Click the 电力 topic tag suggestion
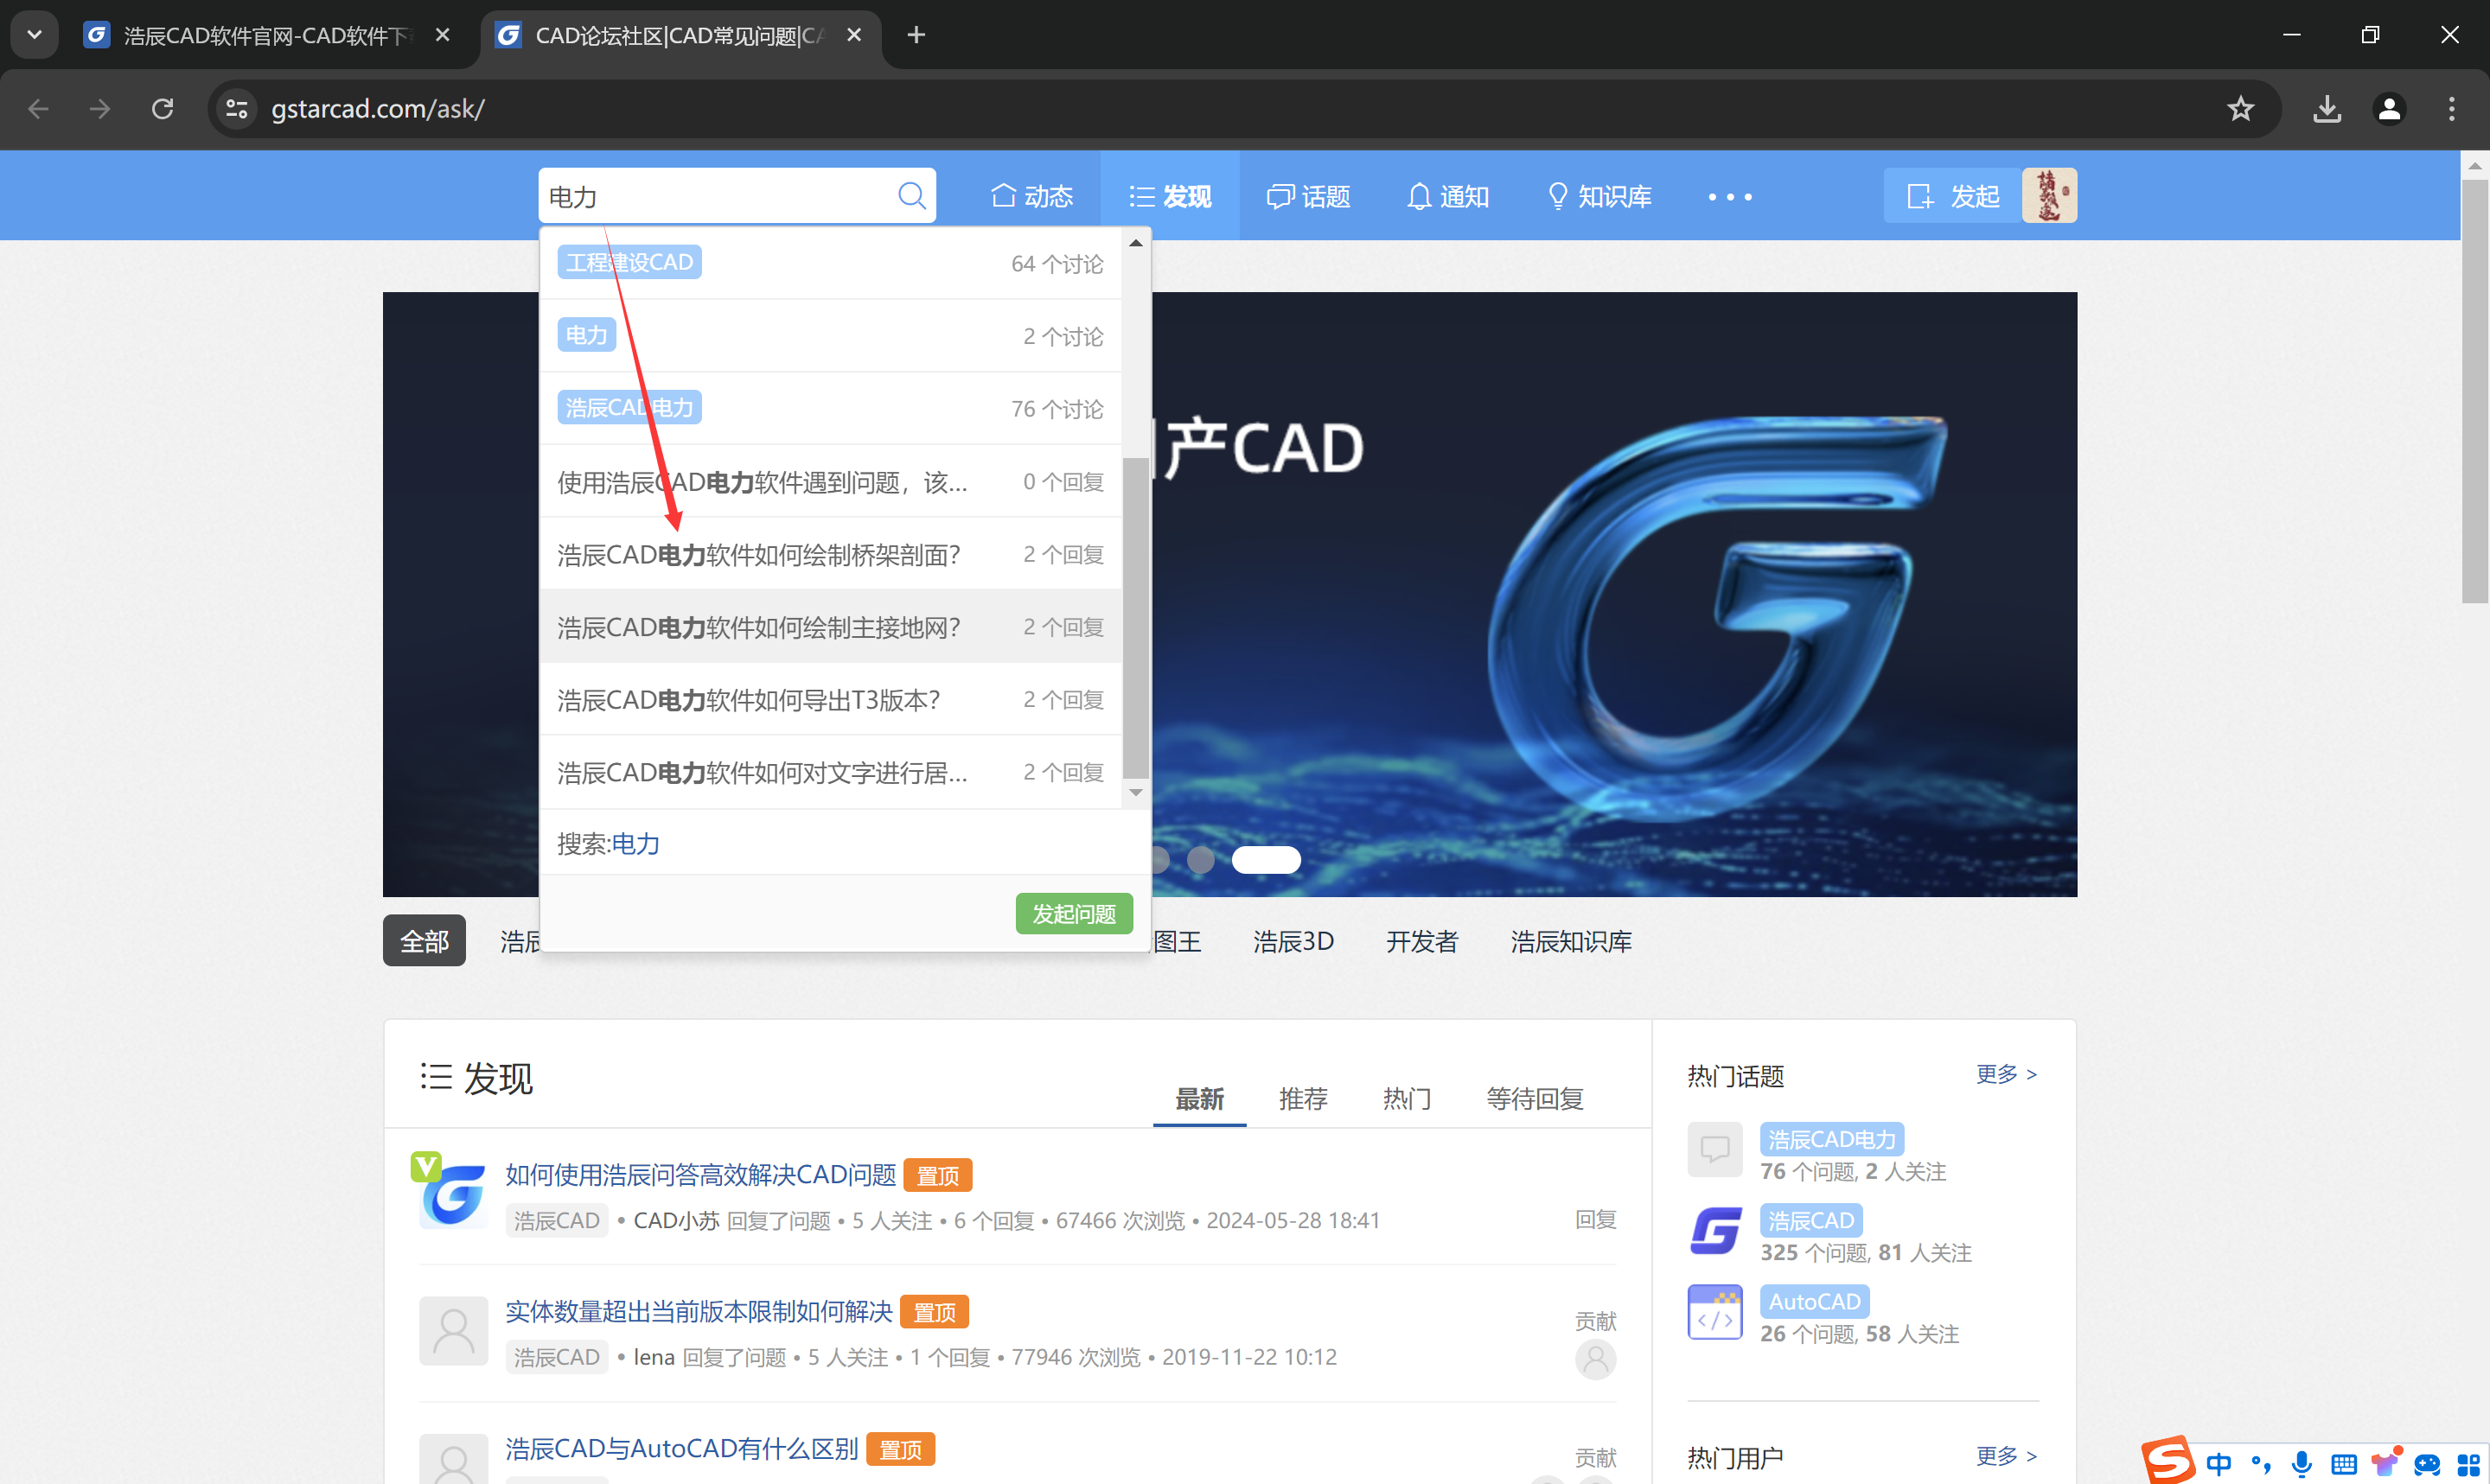This screenshot has height=1484, width=2490. [x=586, y=335]
